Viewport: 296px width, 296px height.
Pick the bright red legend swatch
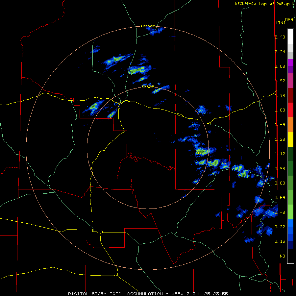[x=290, y=110]
